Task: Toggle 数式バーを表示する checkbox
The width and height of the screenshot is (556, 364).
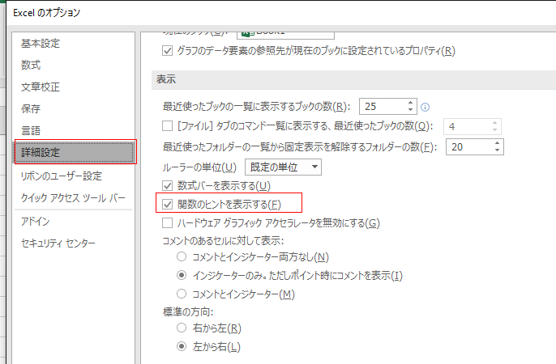Action: 167,186
